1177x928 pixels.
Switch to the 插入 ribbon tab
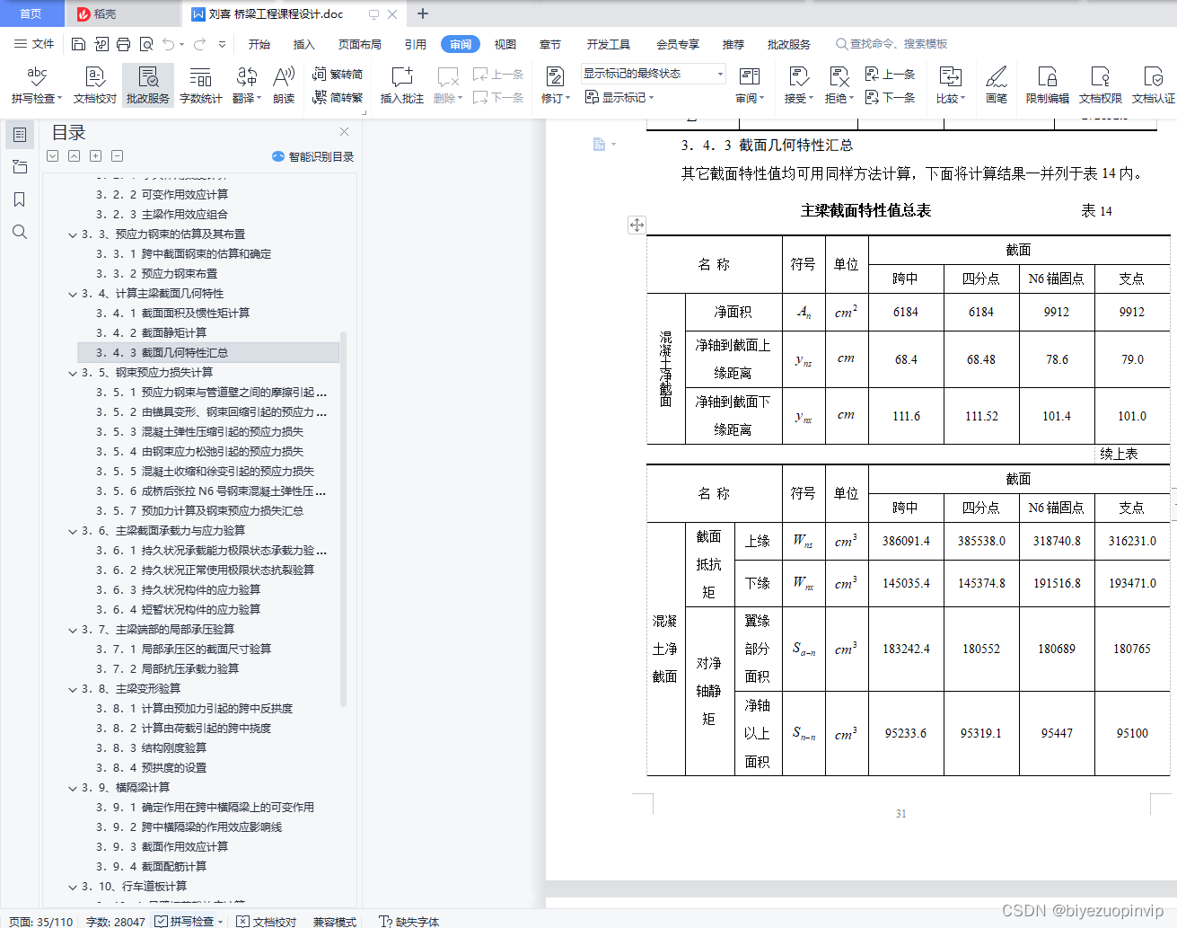pos(304,44)
